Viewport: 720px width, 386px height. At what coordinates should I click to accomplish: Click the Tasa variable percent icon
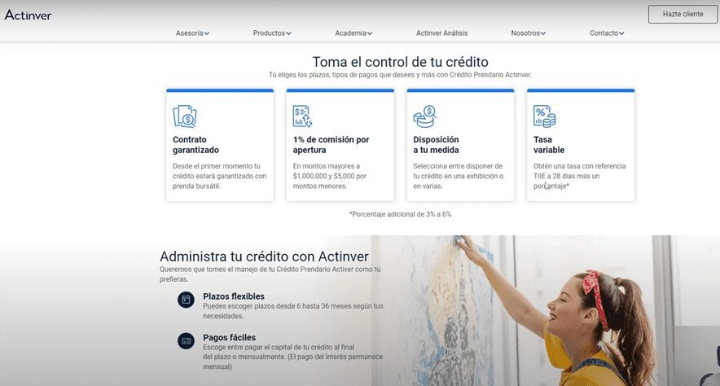coord(544,116)
